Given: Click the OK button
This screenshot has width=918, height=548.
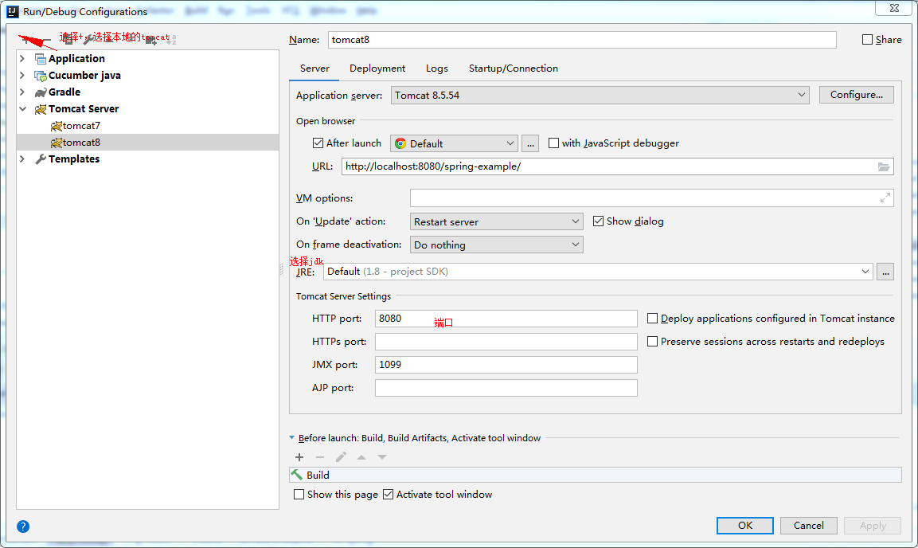Looking at the screenshot, I should click(744, 526).
